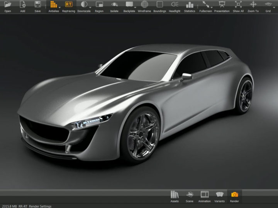
Task: Click the RR-RT status bar entry
Action: pyautogui.click(x=23, y=206)
